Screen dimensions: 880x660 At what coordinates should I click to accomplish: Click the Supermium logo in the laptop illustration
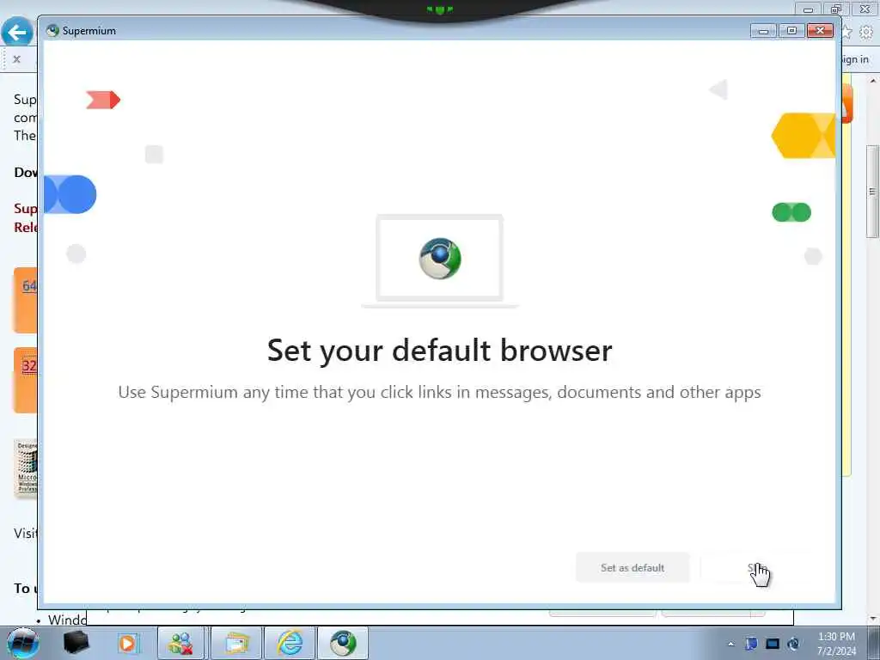point(440,259)
